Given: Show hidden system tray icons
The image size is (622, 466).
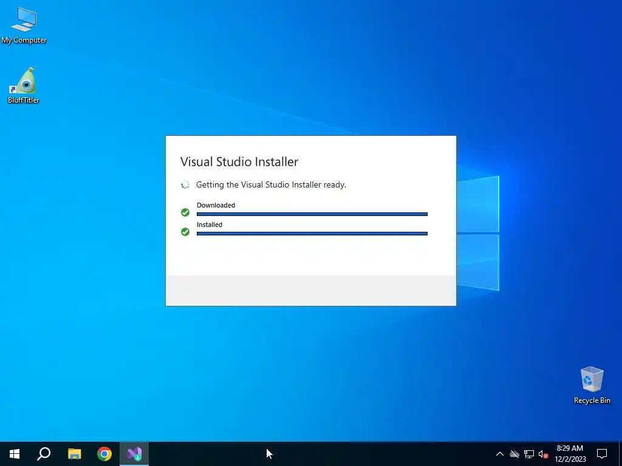Looking at the screenshot, I should click(500, 454).
